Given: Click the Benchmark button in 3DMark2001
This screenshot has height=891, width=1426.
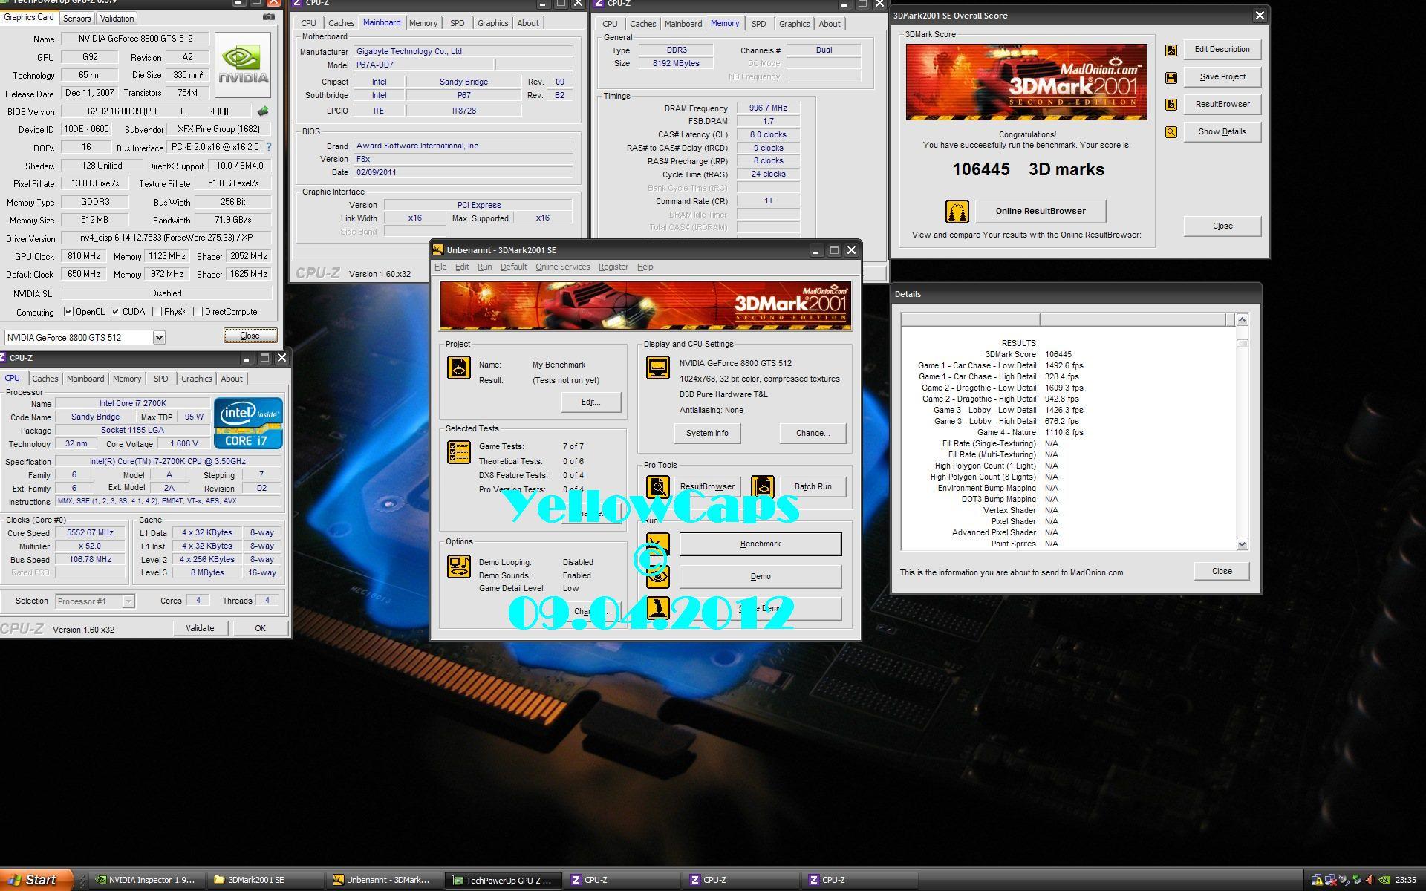Looking at the screenshot, I should point(761,544).
